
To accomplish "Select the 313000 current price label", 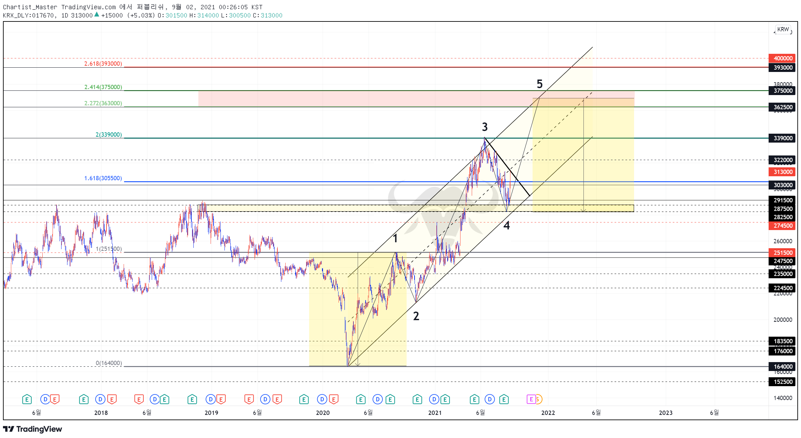I will (x=782, y=172).
